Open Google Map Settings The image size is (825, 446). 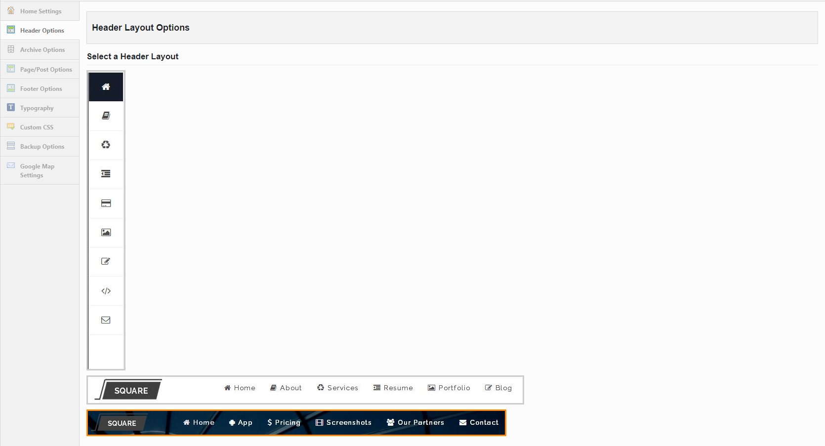(40, 170)
